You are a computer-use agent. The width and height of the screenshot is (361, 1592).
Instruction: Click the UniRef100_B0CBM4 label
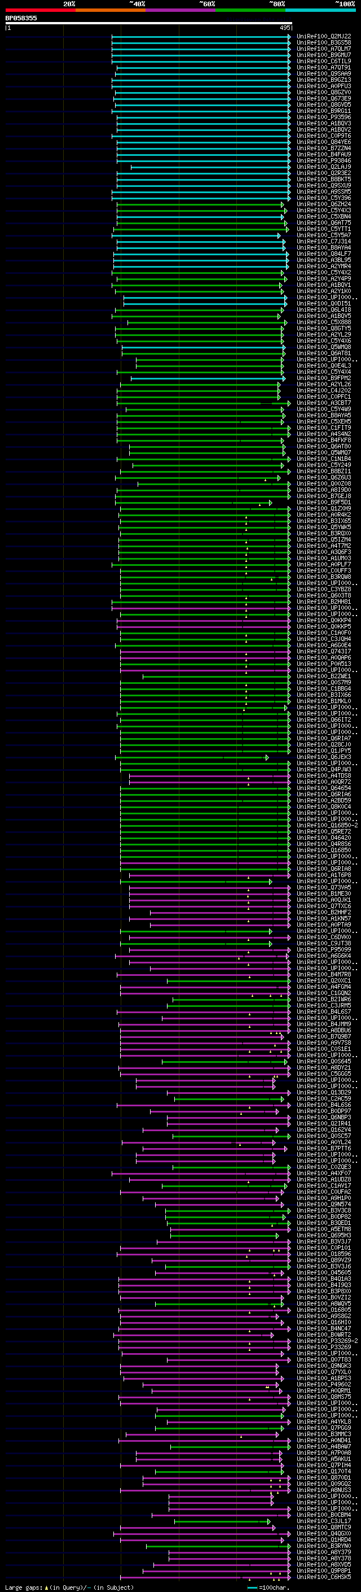click(324, 1514)
